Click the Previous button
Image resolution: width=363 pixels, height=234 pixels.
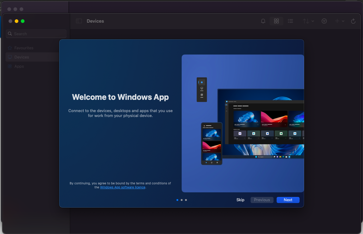tap(262, 200)
